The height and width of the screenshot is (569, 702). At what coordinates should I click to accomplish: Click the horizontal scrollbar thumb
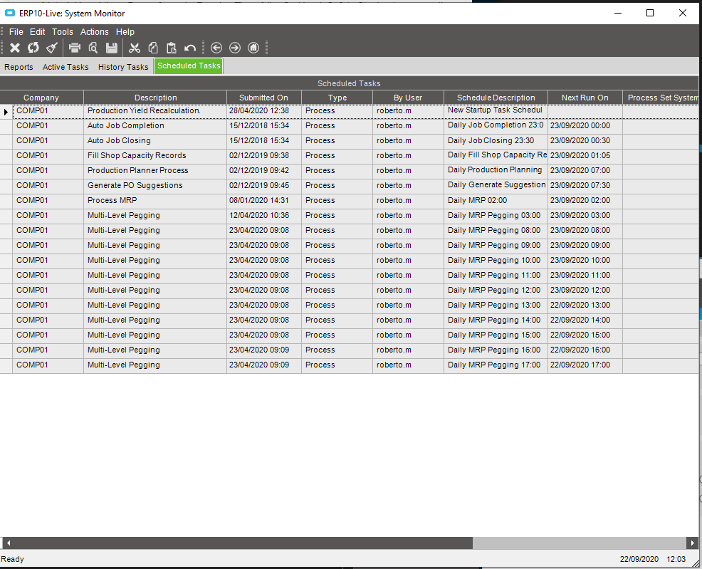[x=243, y=543]
